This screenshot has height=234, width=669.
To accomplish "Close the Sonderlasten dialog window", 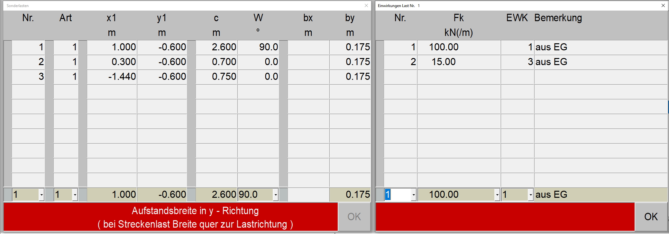I will point(366,5).
